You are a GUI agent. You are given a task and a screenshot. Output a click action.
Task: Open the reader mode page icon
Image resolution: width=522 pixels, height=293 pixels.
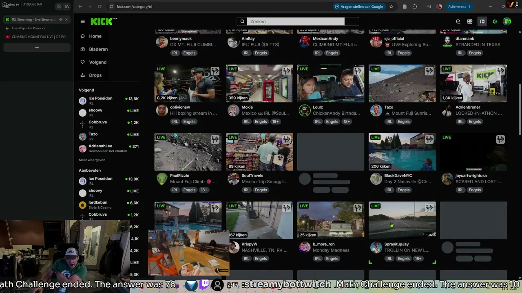(405, 7)
